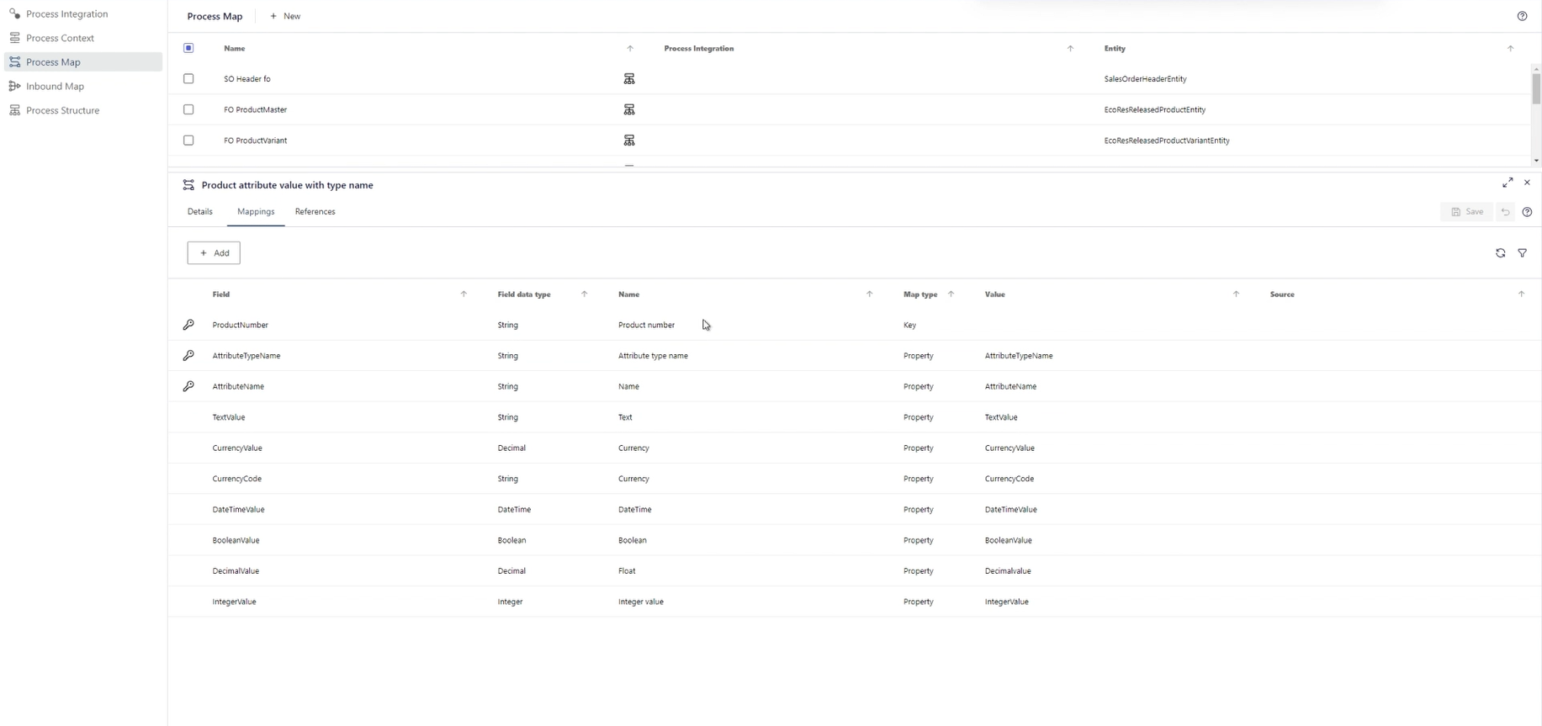1542x726 pixels.
Task: Open process integration icon for FO ProductVariant row
Action: (628, 140)
